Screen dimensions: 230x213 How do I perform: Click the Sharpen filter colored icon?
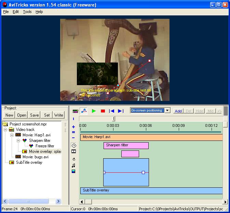click(25, 141)
